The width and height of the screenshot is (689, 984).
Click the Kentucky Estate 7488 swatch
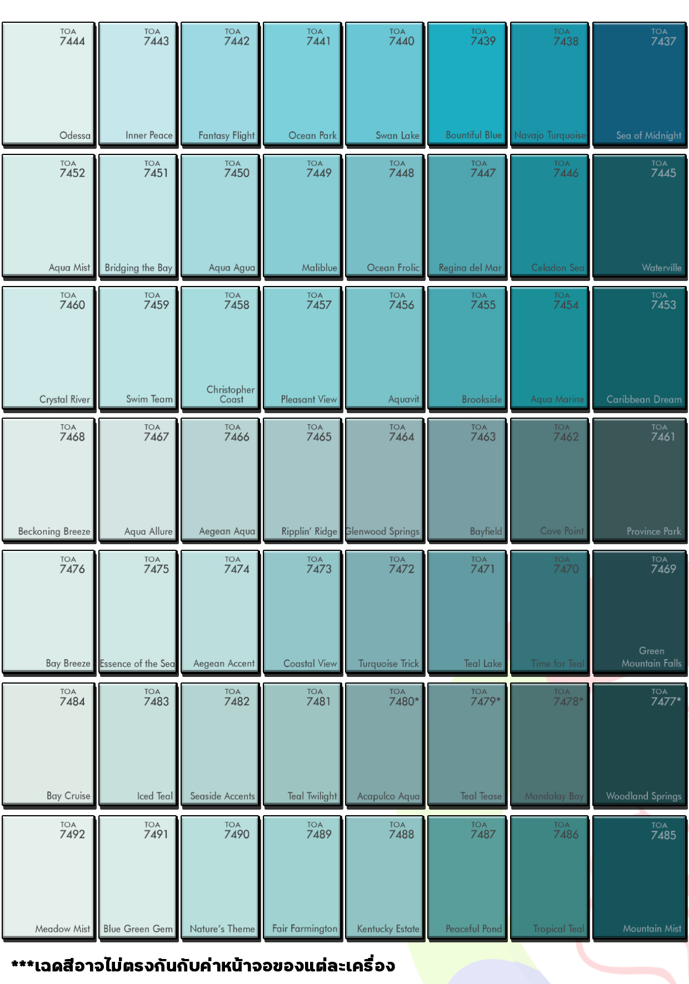tap(385, 878)
